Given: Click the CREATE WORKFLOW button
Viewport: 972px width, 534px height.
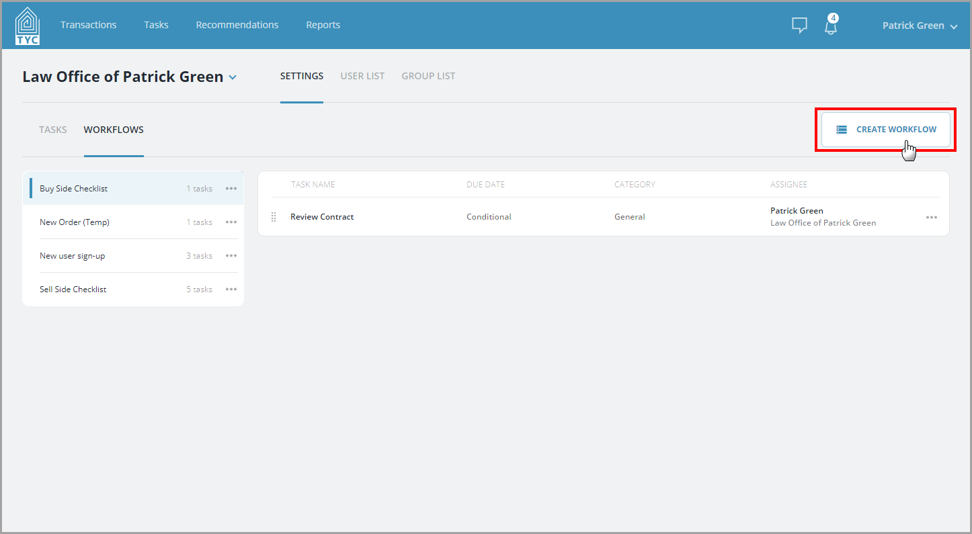Looking at the screenshot, I should tap(886, 130).
